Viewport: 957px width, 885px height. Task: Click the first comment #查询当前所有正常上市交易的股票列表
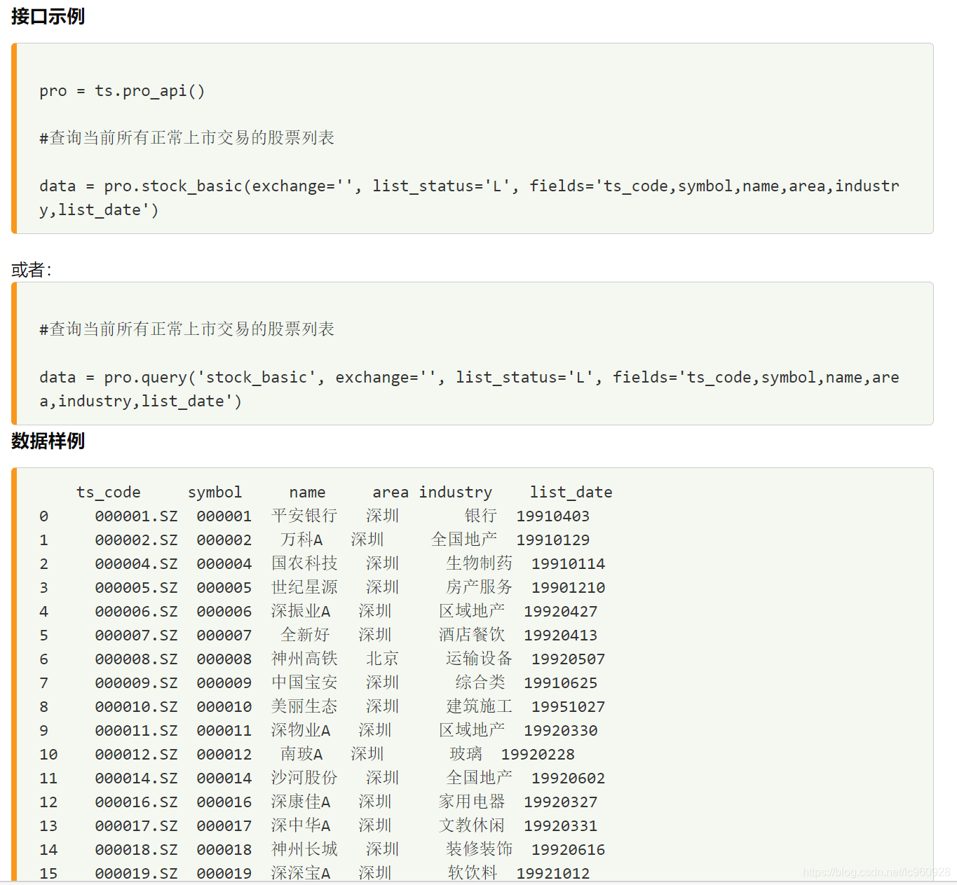(186, 138)
